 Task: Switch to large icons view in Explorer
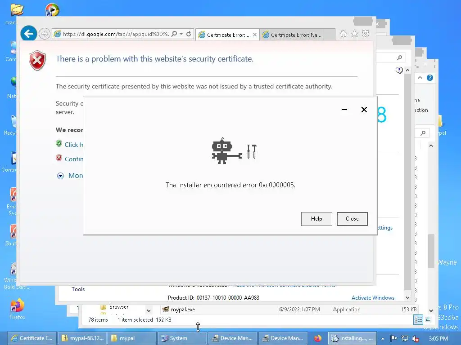429,319
